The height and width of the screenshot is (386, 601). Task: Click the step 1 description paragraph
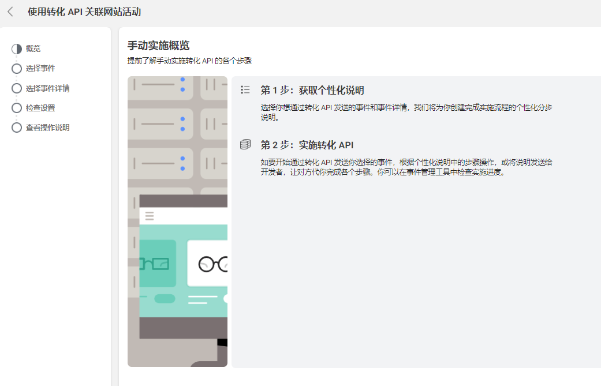pos(406,113)
